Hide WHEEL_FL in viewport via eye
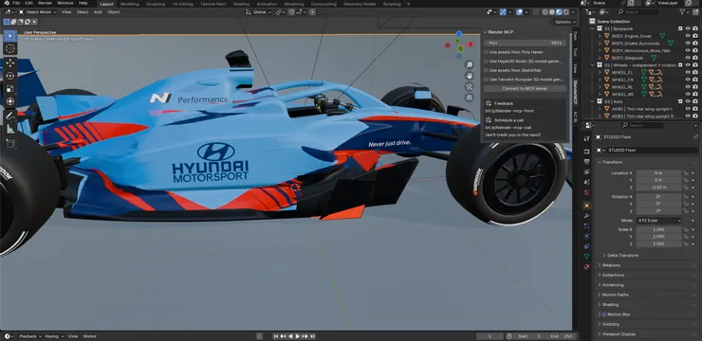Screen dimensions: 702x341 pyautogui.click(x=688, y=72)
